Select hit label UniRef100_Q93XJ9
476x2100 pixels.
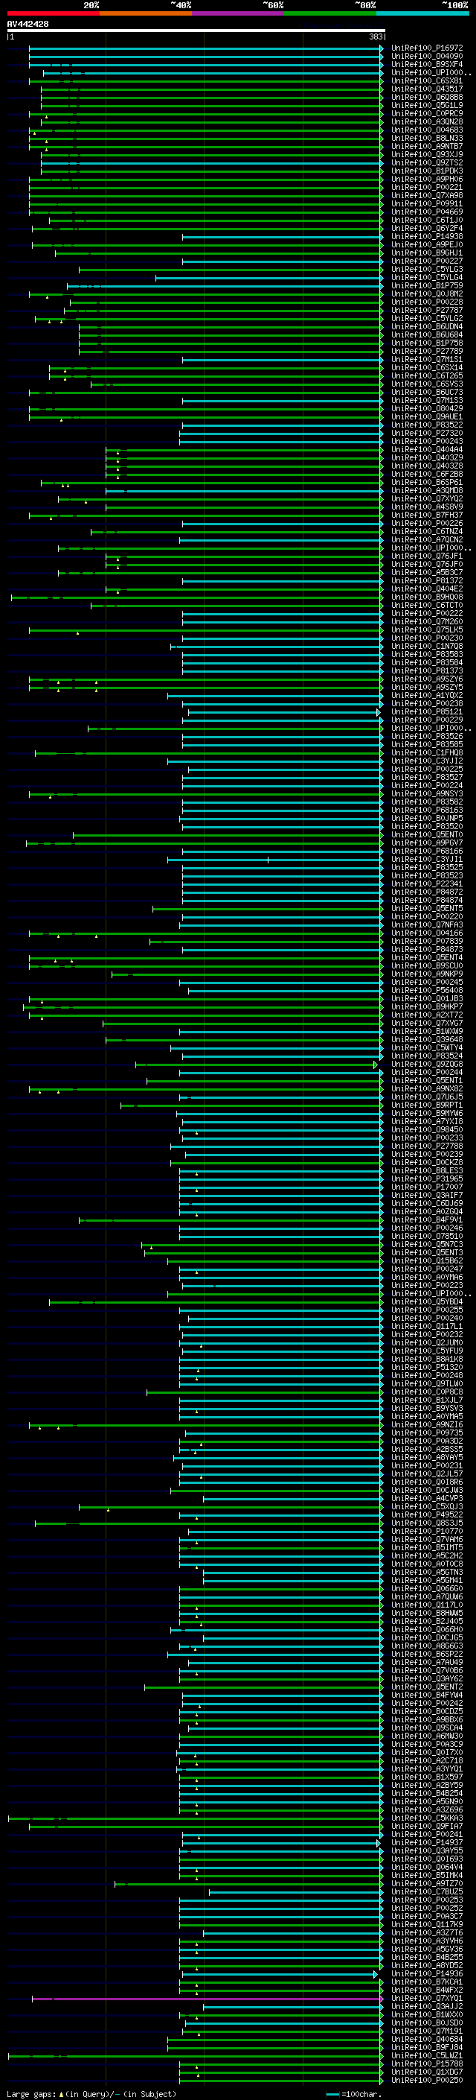426,155
